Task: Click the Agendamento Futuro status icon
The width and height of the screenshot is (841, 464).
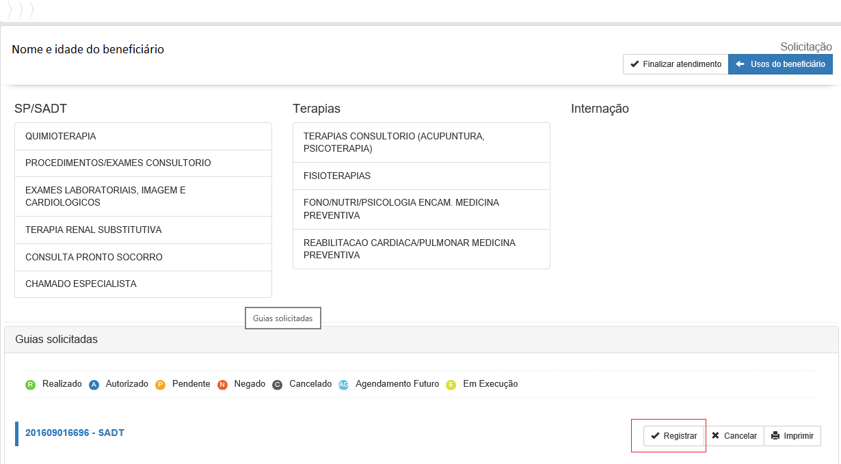Action: 344,384
